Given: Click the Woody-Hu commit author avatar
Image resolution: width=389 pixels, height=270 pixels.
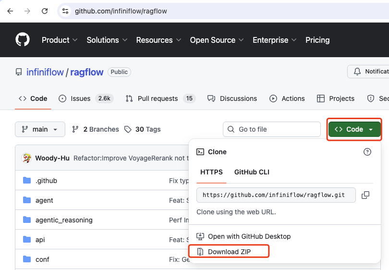Looking at the screenshot, I should [x=27, y=158].
